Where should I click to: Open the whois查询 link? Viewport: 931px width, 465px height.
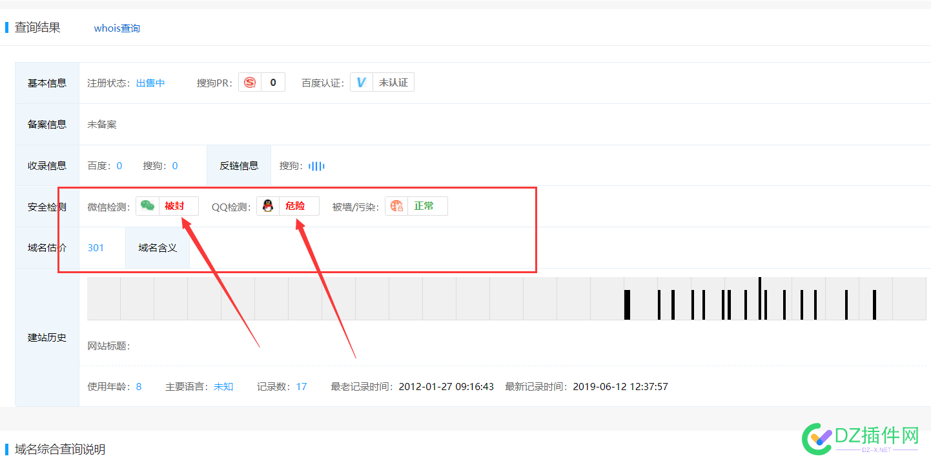pyautogui.click(x=117, y=28)
